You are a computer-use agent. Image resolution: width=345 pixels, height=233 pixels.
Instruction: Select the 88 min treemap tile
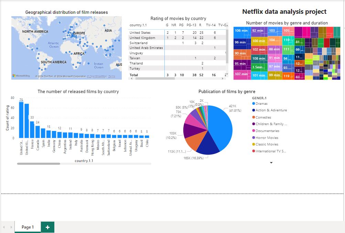[x=275, y=49]
